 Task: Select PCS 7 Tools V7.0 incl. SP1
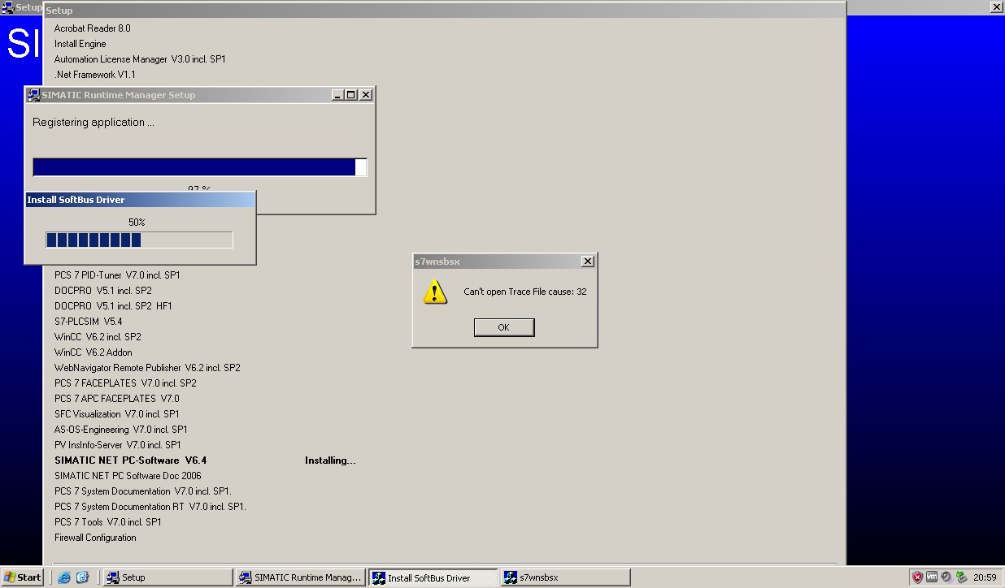[x=108, y=522]
